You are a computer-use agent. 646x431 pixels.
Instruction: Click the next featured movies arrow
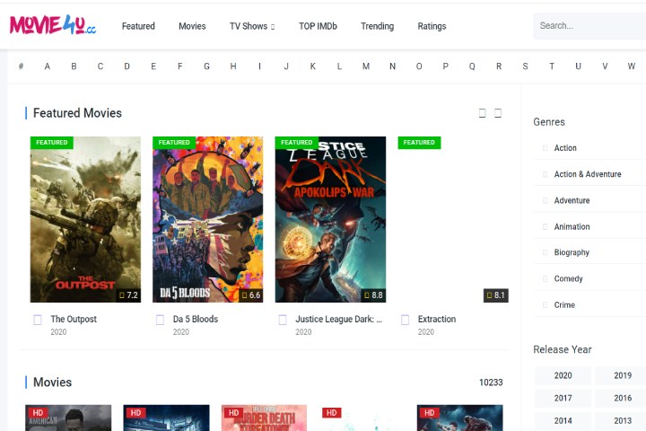pos(498,113)
